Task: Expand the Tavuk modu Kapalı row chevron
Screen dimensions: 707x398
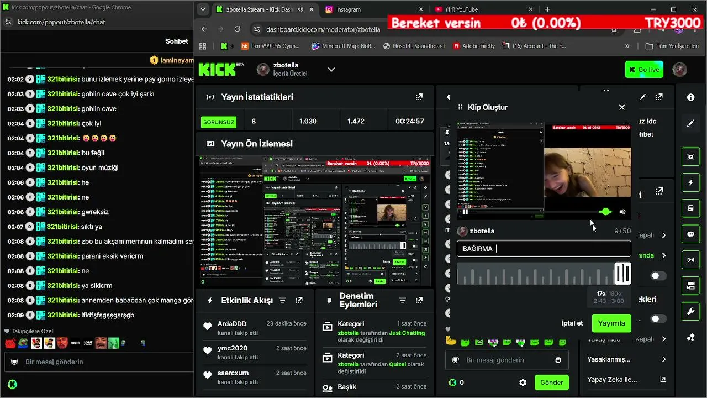Action: (x=664, y=339)
